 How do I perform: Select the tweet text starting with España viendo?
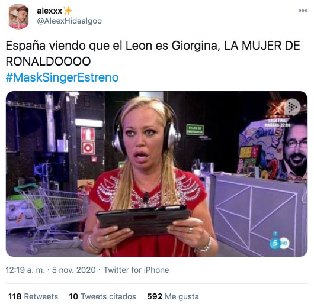point(153,53)
